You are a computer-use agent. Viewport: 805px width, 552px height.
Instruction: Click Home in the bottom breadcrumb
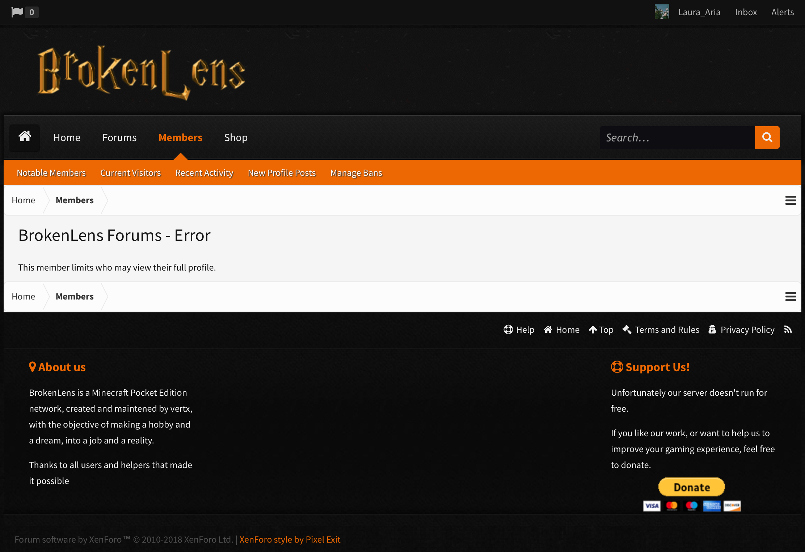[x=24, y=297]
